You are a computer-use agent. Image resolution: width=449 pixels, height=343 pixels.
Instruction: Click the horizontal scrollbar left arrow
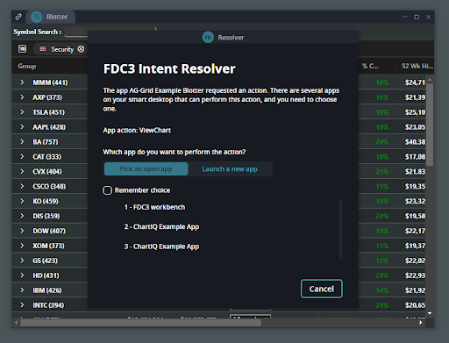click(16, 323)
